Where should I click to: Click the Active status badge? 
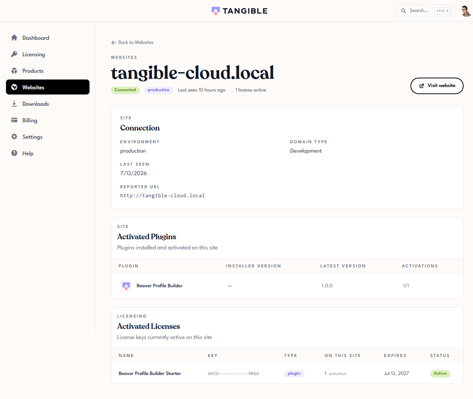point(440,373)
